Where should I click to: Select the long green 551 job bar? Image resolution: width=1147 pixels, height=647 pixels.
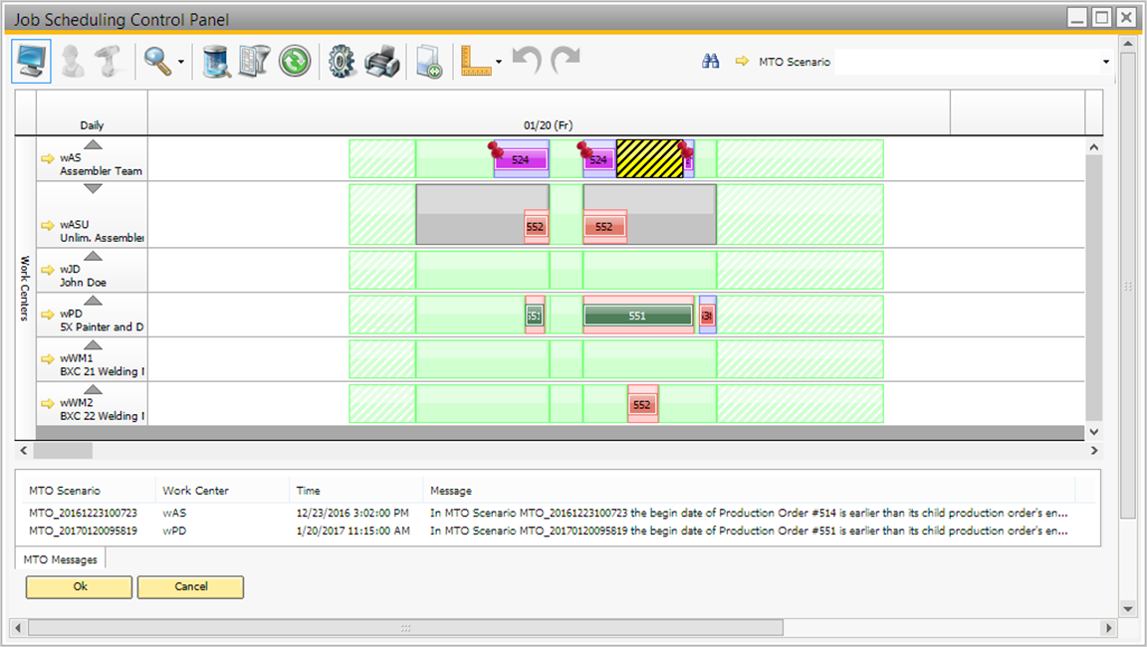[x=637, y=316]
